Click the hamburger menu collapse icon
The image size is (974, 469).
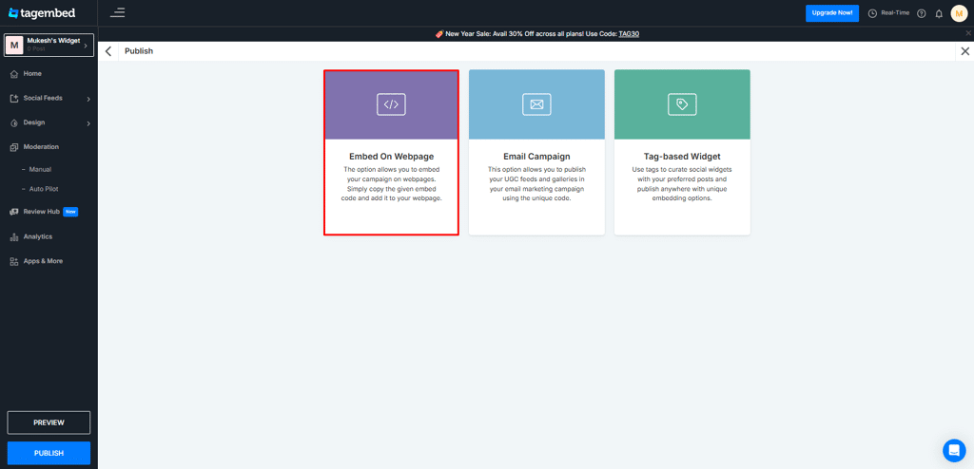coord(117,13)
